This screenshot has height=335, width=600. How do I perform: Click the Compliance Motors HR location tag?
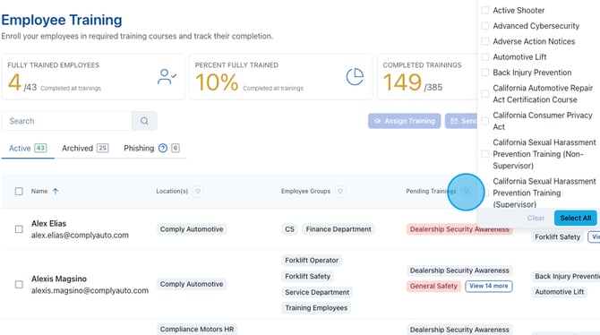pos(197,330)
